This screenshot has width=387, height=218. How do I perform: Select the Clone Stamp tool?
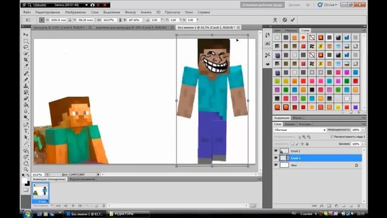[x=25, y=86]
